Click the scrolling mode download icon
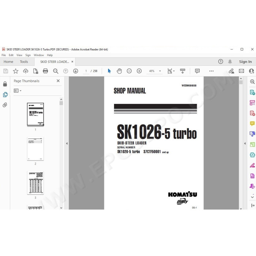 182,71
